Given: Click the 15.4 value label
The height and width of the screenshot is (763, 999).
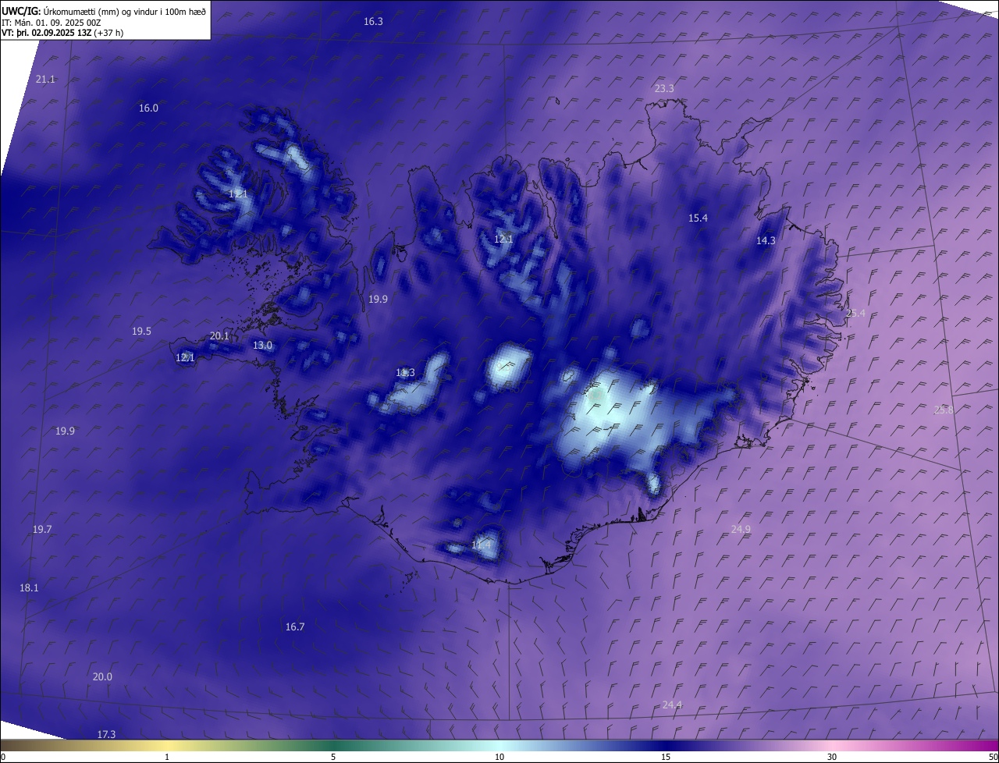Looking at the screenshot, I should [x=698, y=218].
